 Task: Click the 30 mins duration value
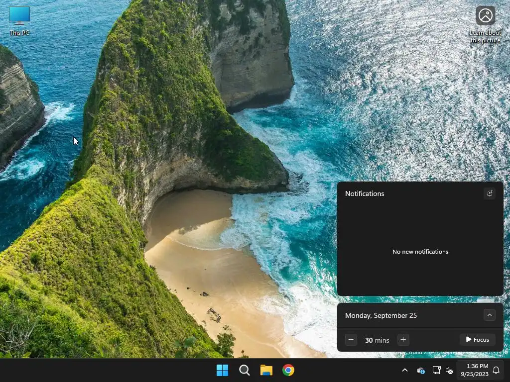(377, 340)
